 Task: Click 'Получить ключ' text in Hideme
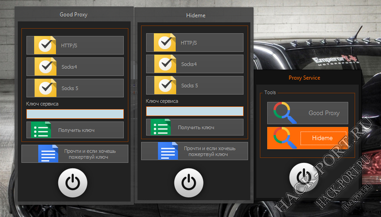[x=196, y=127]
